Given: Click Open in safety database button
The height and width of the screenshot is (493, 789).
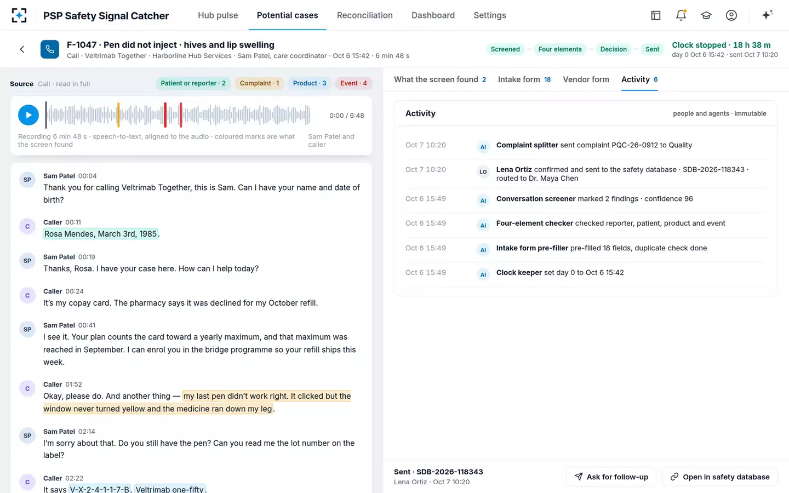Looking at the screenshot, I should 720,477.
